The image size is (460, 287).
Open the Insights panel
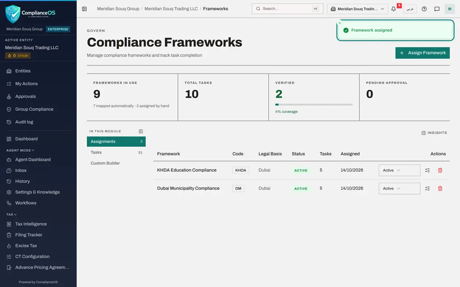click(x=434, y=133)
